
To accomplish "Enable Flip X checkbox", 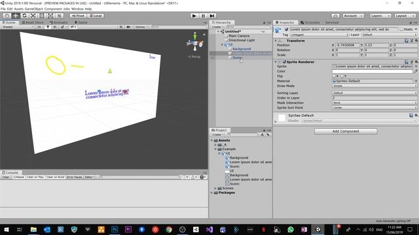I will tap(334, 76).
